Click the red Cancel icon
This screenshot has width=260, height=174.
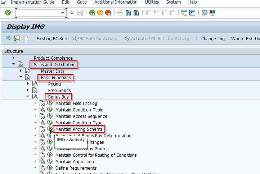point(108,13)
